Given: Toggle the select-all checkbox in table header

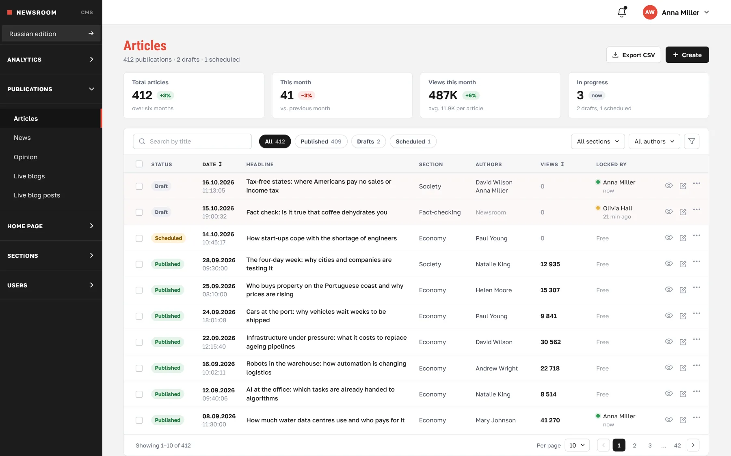Looking at the screenshot, I should tap(139, 164).
